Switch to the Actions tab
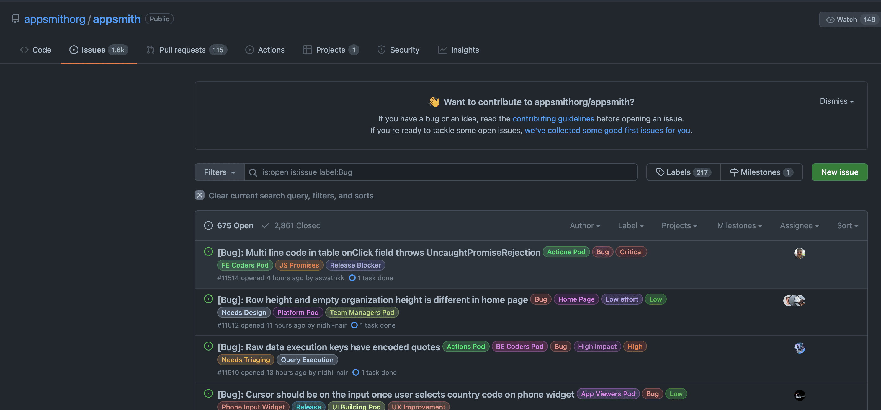Image resolution: width=881 pixels, height=410 pixels. (265, 50)
